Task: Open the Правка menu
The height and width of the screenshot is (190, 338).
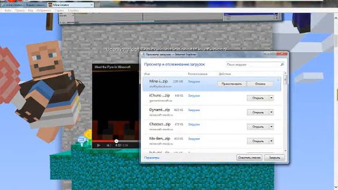Action: click(20, 11)
